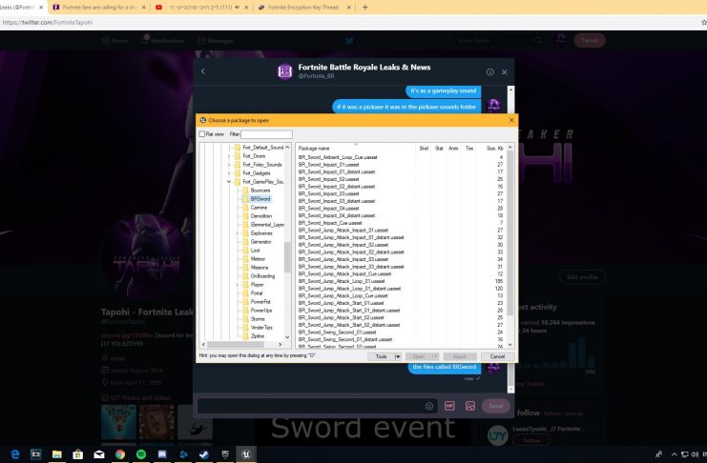The width and height of the screenshot is (707, 463).
Task: Click the Anim column header
Action: tap(453, 149)
